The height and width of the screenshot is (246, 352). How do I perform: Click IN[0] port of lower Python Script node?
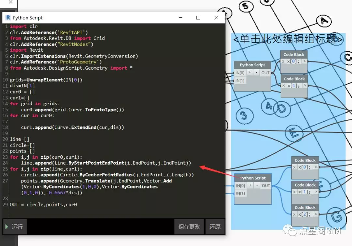tap(240, 186)
